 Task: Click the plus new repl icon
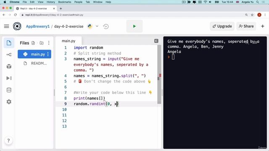click(x=262, y=26)
